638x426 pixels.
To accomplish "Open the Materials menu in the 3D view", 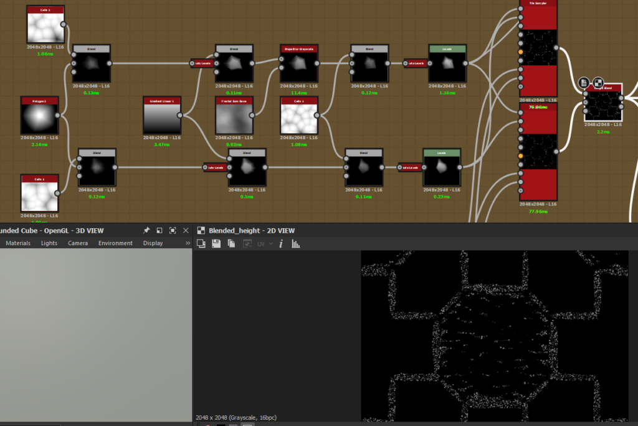I will (18, 243).
